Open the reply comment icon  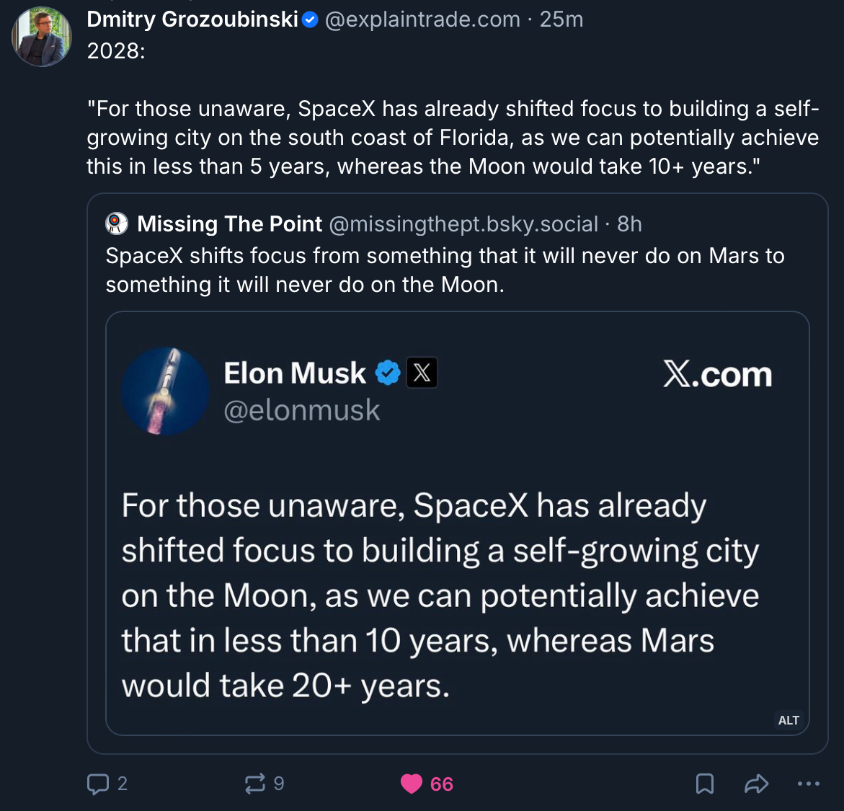click(98, 784)
